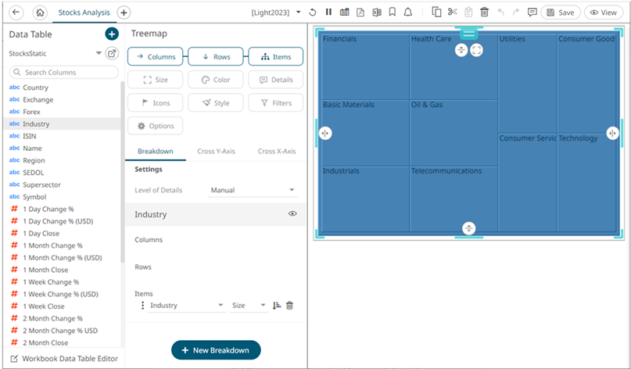Add a new data table
631x369 pixels.
pyautogui.click(x=112, y=34)
